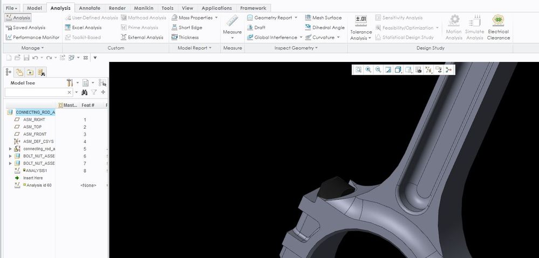This screenshot has height=258, width=539.
Task: Switch to the Model ribbon tab
Action: 35,8
